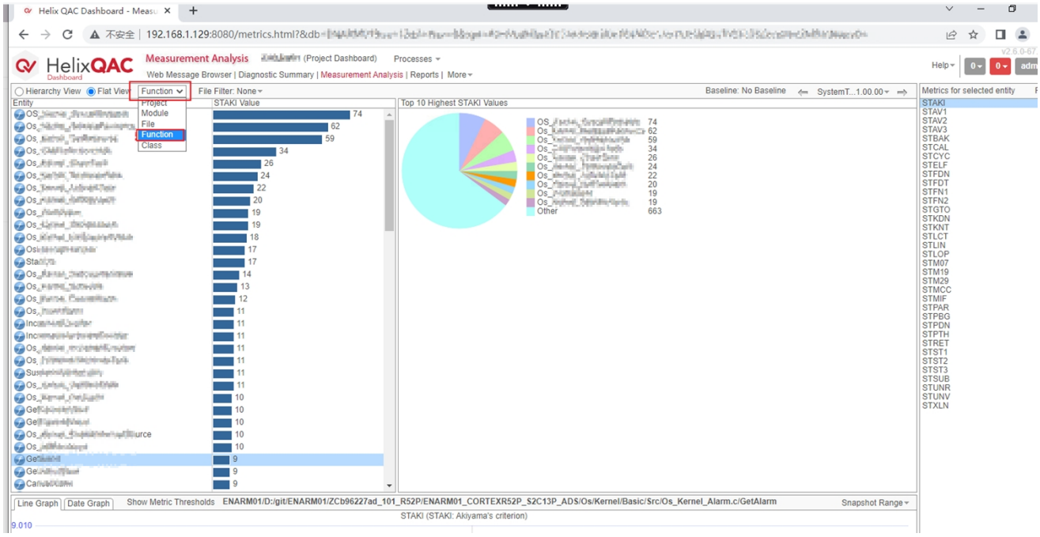Open the Diagnostic Summary page
1040x537 pixels.
point(275,75)
